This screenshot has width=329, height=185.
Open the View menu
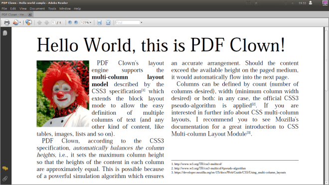point(23,8)
